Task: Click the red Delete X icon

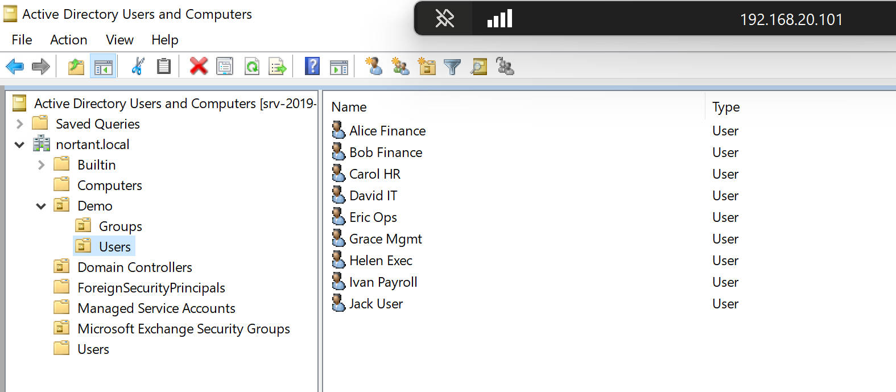Action: click(x=199, y=67)
